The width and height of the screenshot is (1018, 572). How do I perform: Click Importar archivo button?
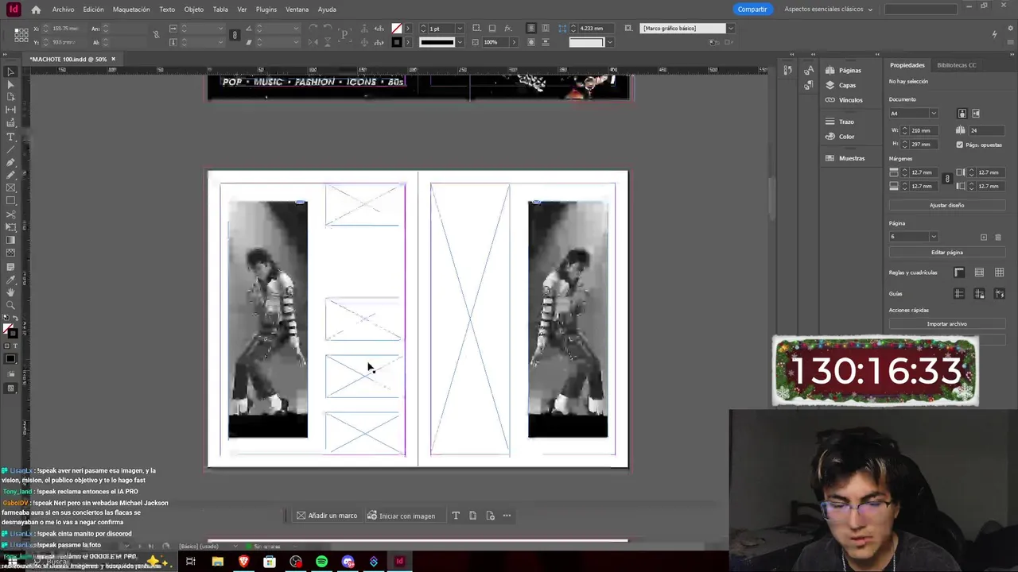[946, 323]
